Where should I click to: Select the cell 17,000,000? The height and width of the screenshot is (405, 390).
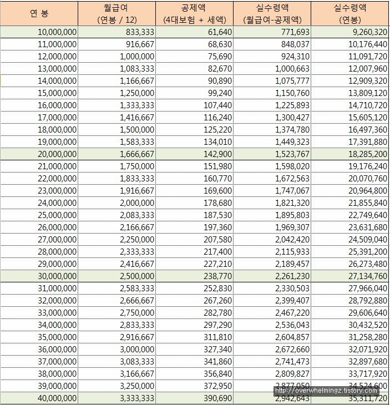pyautogui.click(x=39, y=117)
